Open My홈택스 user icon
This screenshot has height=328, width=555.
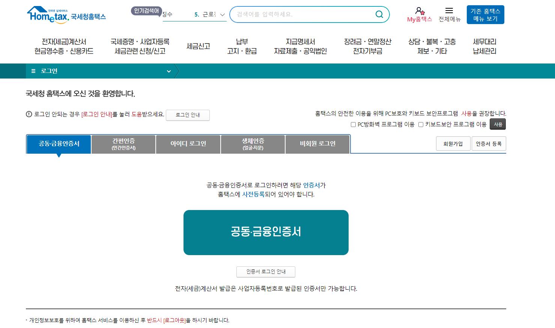coord(420,11)
